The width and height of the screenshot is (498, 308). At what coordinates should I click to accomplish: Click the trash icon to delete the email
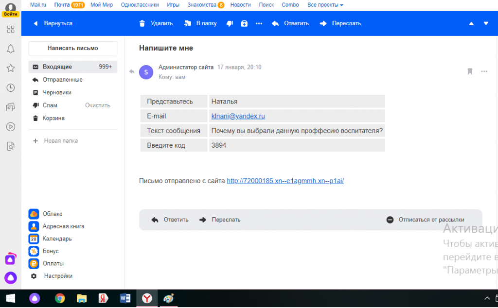pos(142,23)
